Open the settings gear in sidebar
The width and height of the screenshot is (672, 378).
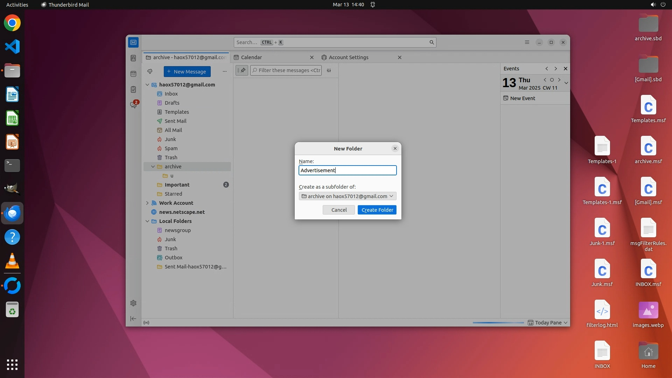tap(133, 303)
